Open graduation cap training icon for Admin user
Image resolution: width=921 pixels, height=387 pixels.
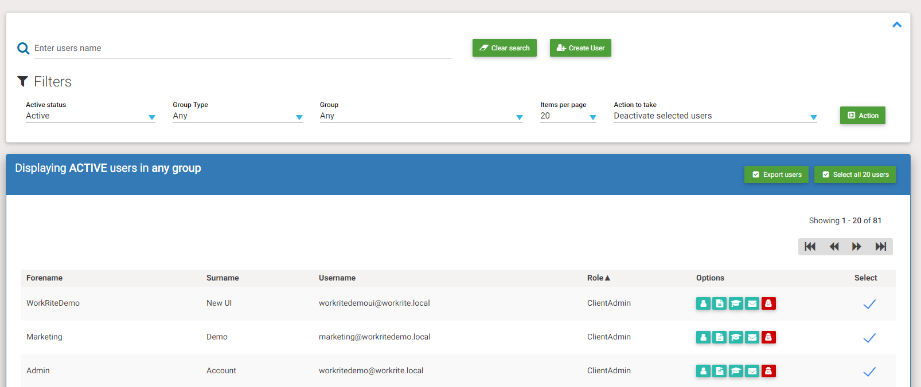[x=736, y=371]
